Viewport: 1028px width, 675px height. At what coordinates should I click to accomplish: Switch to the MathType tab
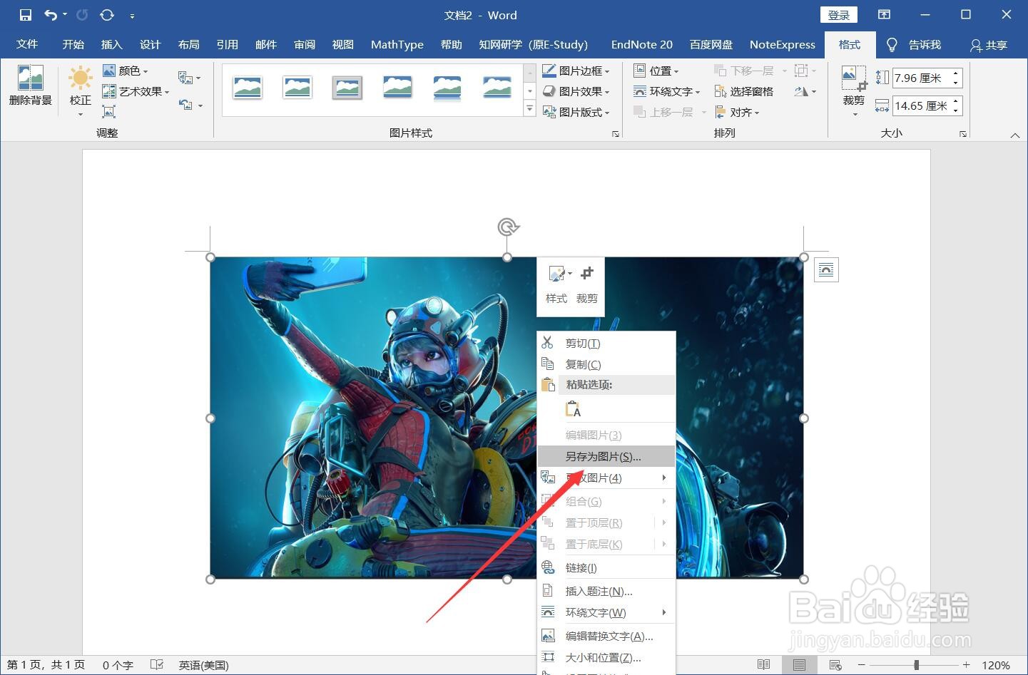coord(397,44)
